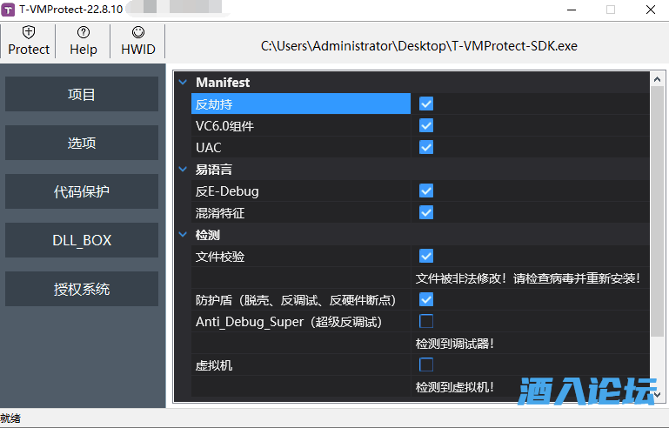This screenshot has height=428, width=669.
Task: Click the T-VMProtect-SDK.exe file path text
Action: [419, 45]
